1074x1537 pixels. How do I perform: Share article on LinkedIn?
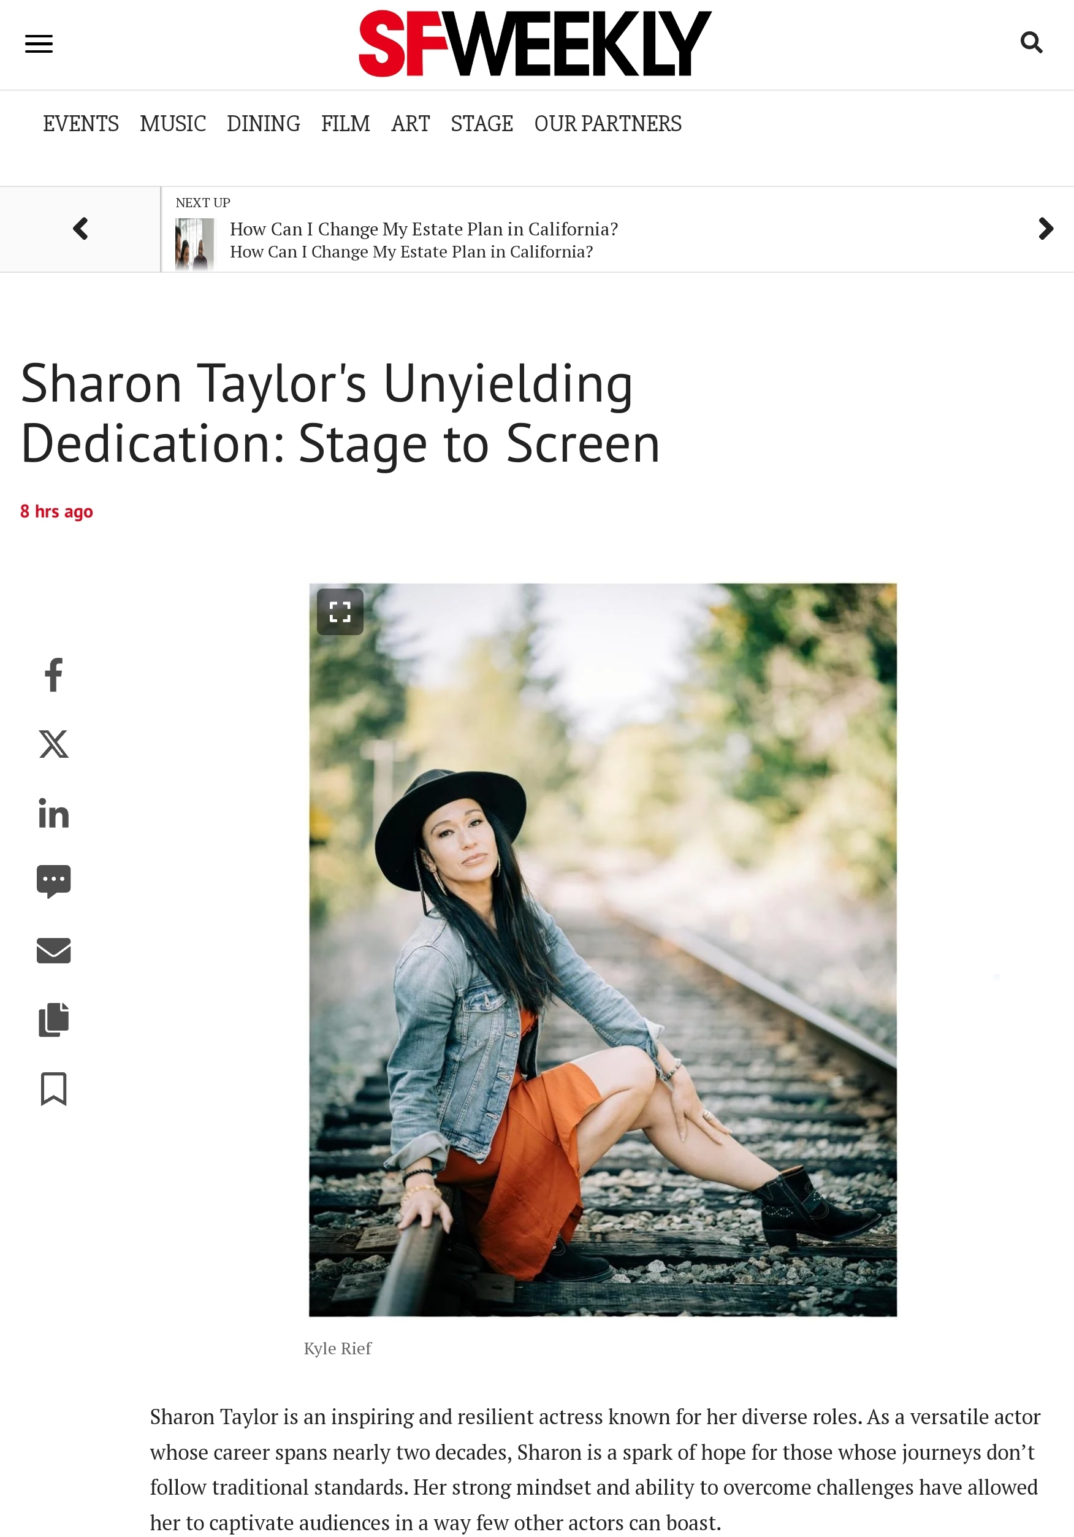[x=53, y=813]
